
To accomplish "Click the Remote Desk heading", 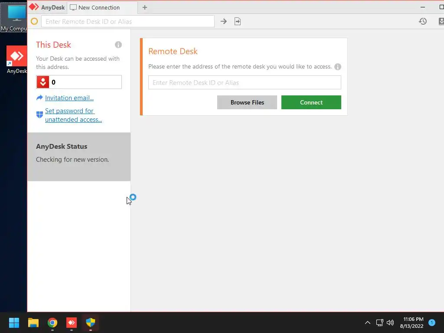I will pos(173,51).
